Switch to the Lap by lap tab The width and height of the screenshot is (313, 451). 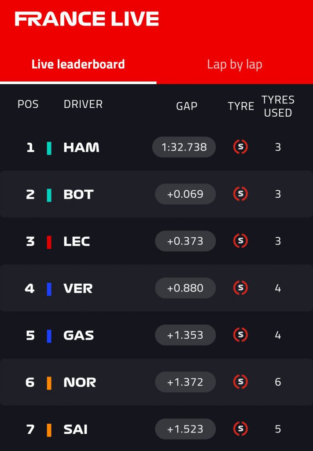[234, 65]
